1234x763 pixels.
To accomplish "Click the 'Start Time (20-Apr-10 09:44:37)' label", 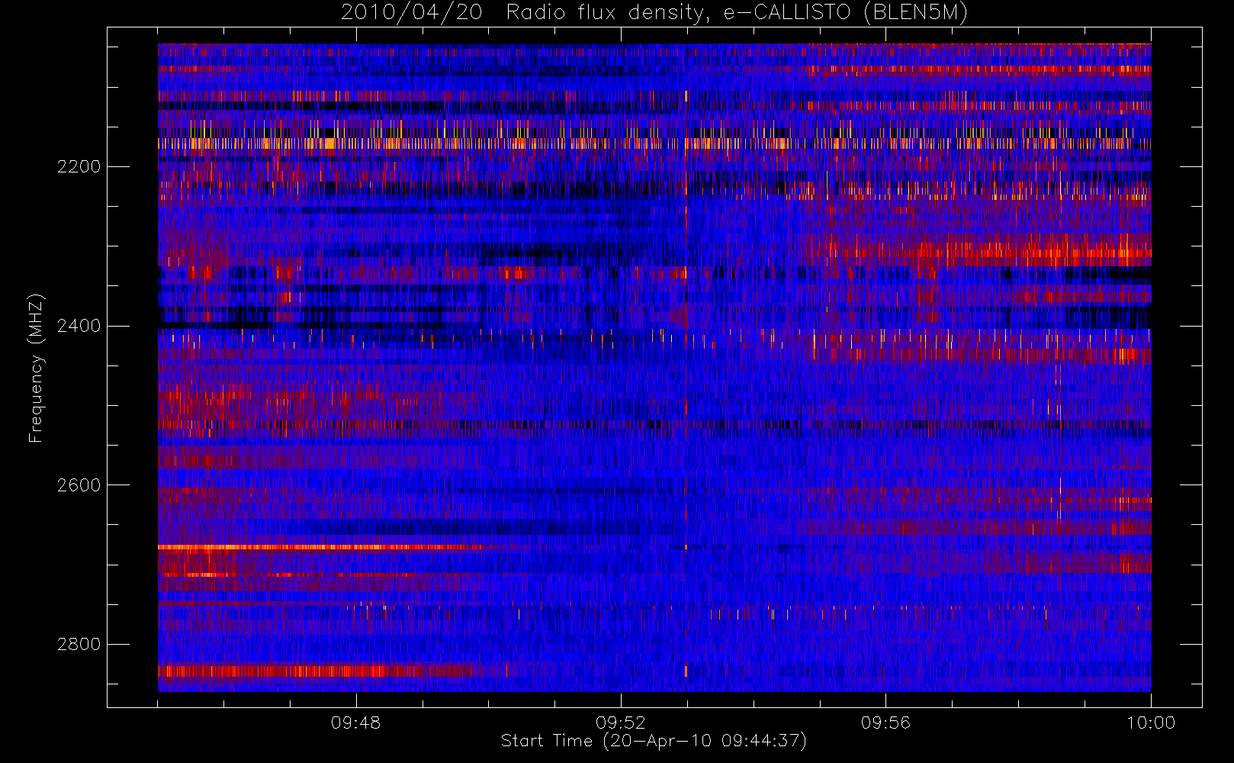I will [654, 741].
